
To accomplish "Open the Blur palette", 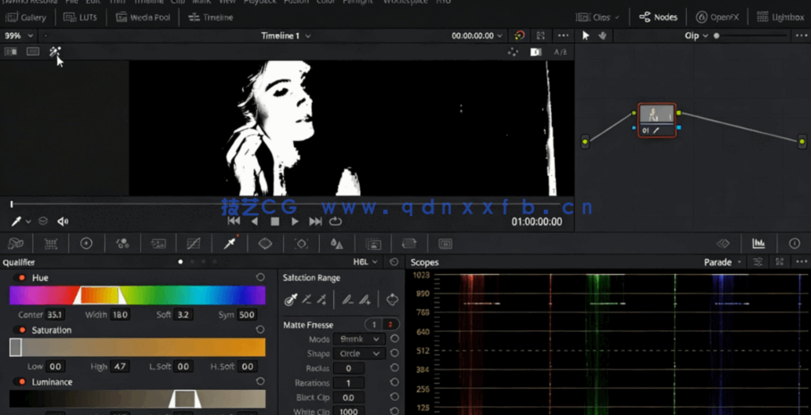I will coord(337,244).
